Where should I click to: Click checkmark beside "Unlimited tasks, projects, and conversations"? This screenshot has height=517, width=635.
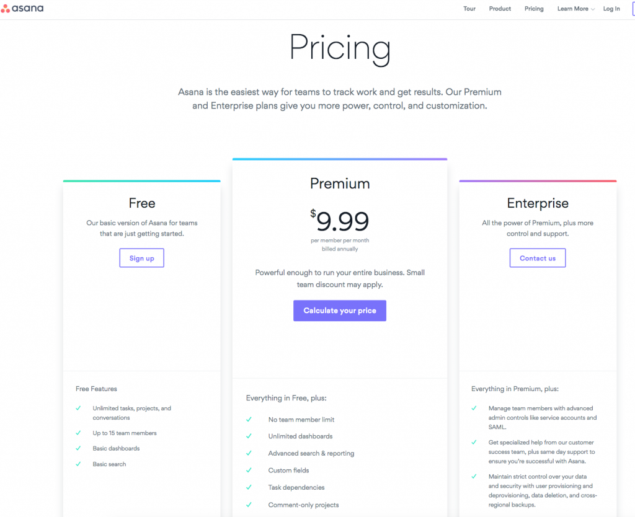point(78,409)
